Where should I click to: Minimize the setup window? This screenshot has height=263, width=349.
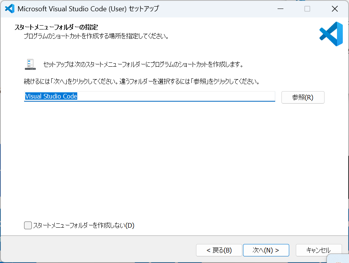click(x=281, y=9)
